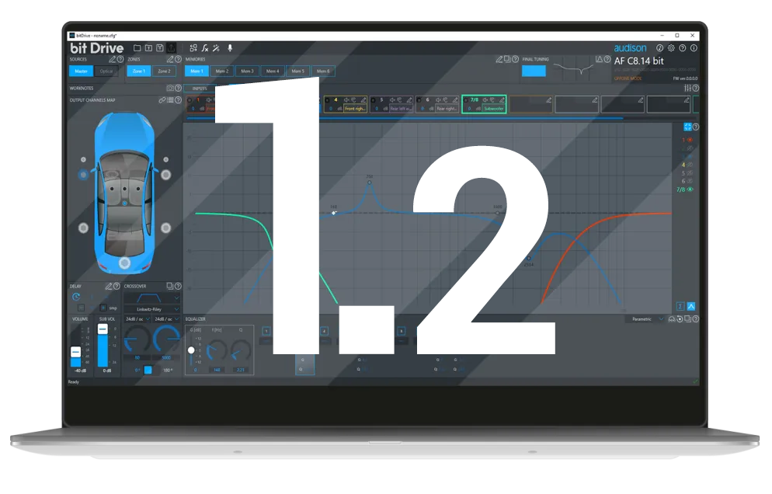Open the function (fx) tool in the toolbar
Screen dimensions: 772x494
point(205,48)
